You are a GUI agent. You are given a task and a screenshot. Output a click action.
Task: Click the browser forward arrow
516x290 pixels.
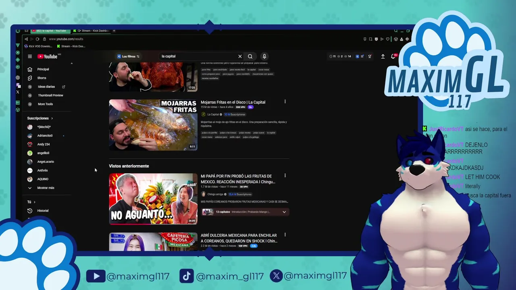coord(32,39)
